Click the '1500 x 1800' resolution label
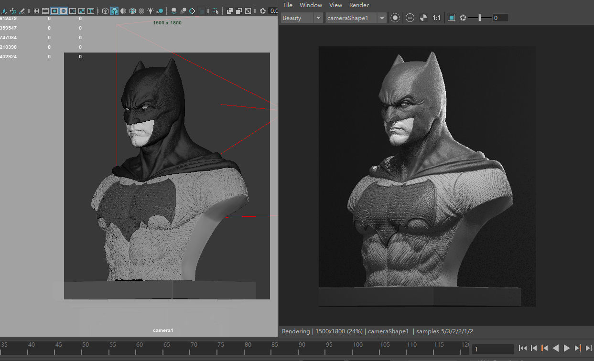Viewport: 594px width, 361px height. click(x=167, y=22)
